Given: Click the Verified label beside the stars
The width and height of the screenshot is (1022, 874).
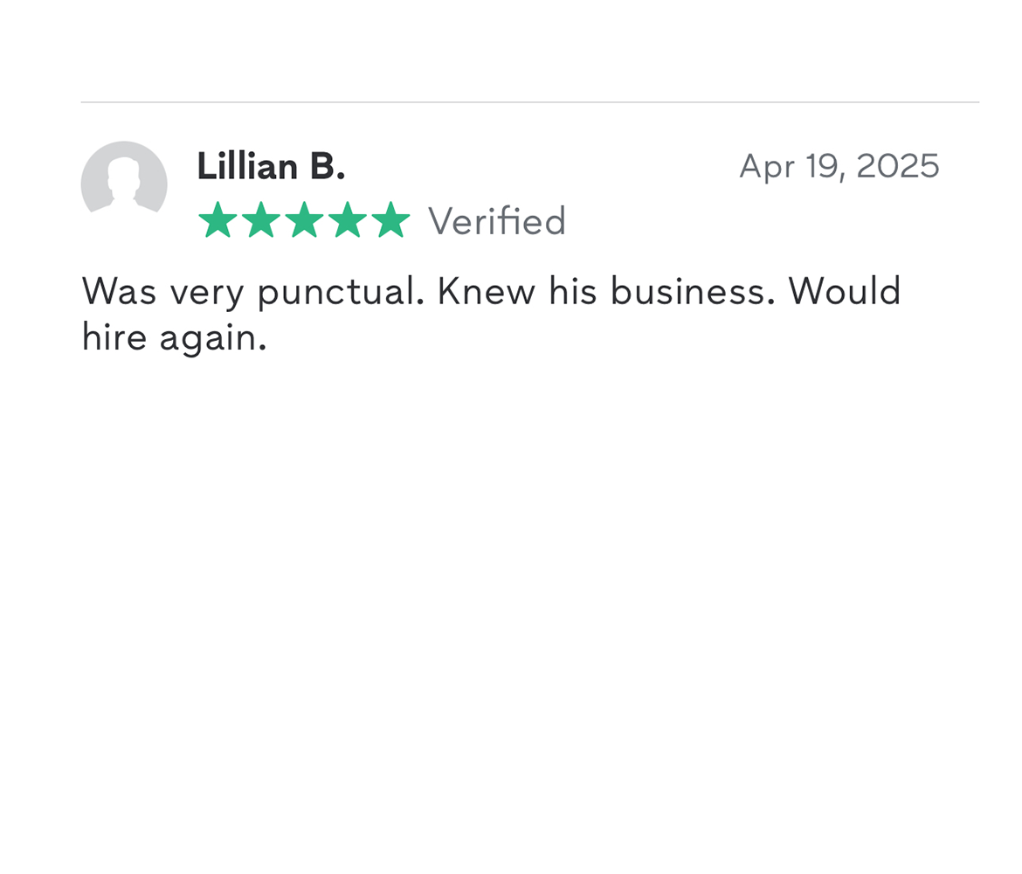Looking at the screenshot, I should click(497, 221).
